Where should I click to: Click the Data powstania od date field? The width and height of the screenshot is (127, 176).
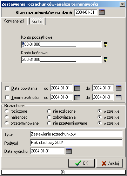point(61,88)
